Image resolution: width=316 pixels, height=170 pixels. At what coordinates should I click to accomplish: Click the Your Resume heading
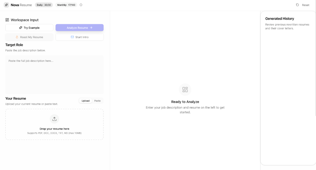[x=15, y=99]
